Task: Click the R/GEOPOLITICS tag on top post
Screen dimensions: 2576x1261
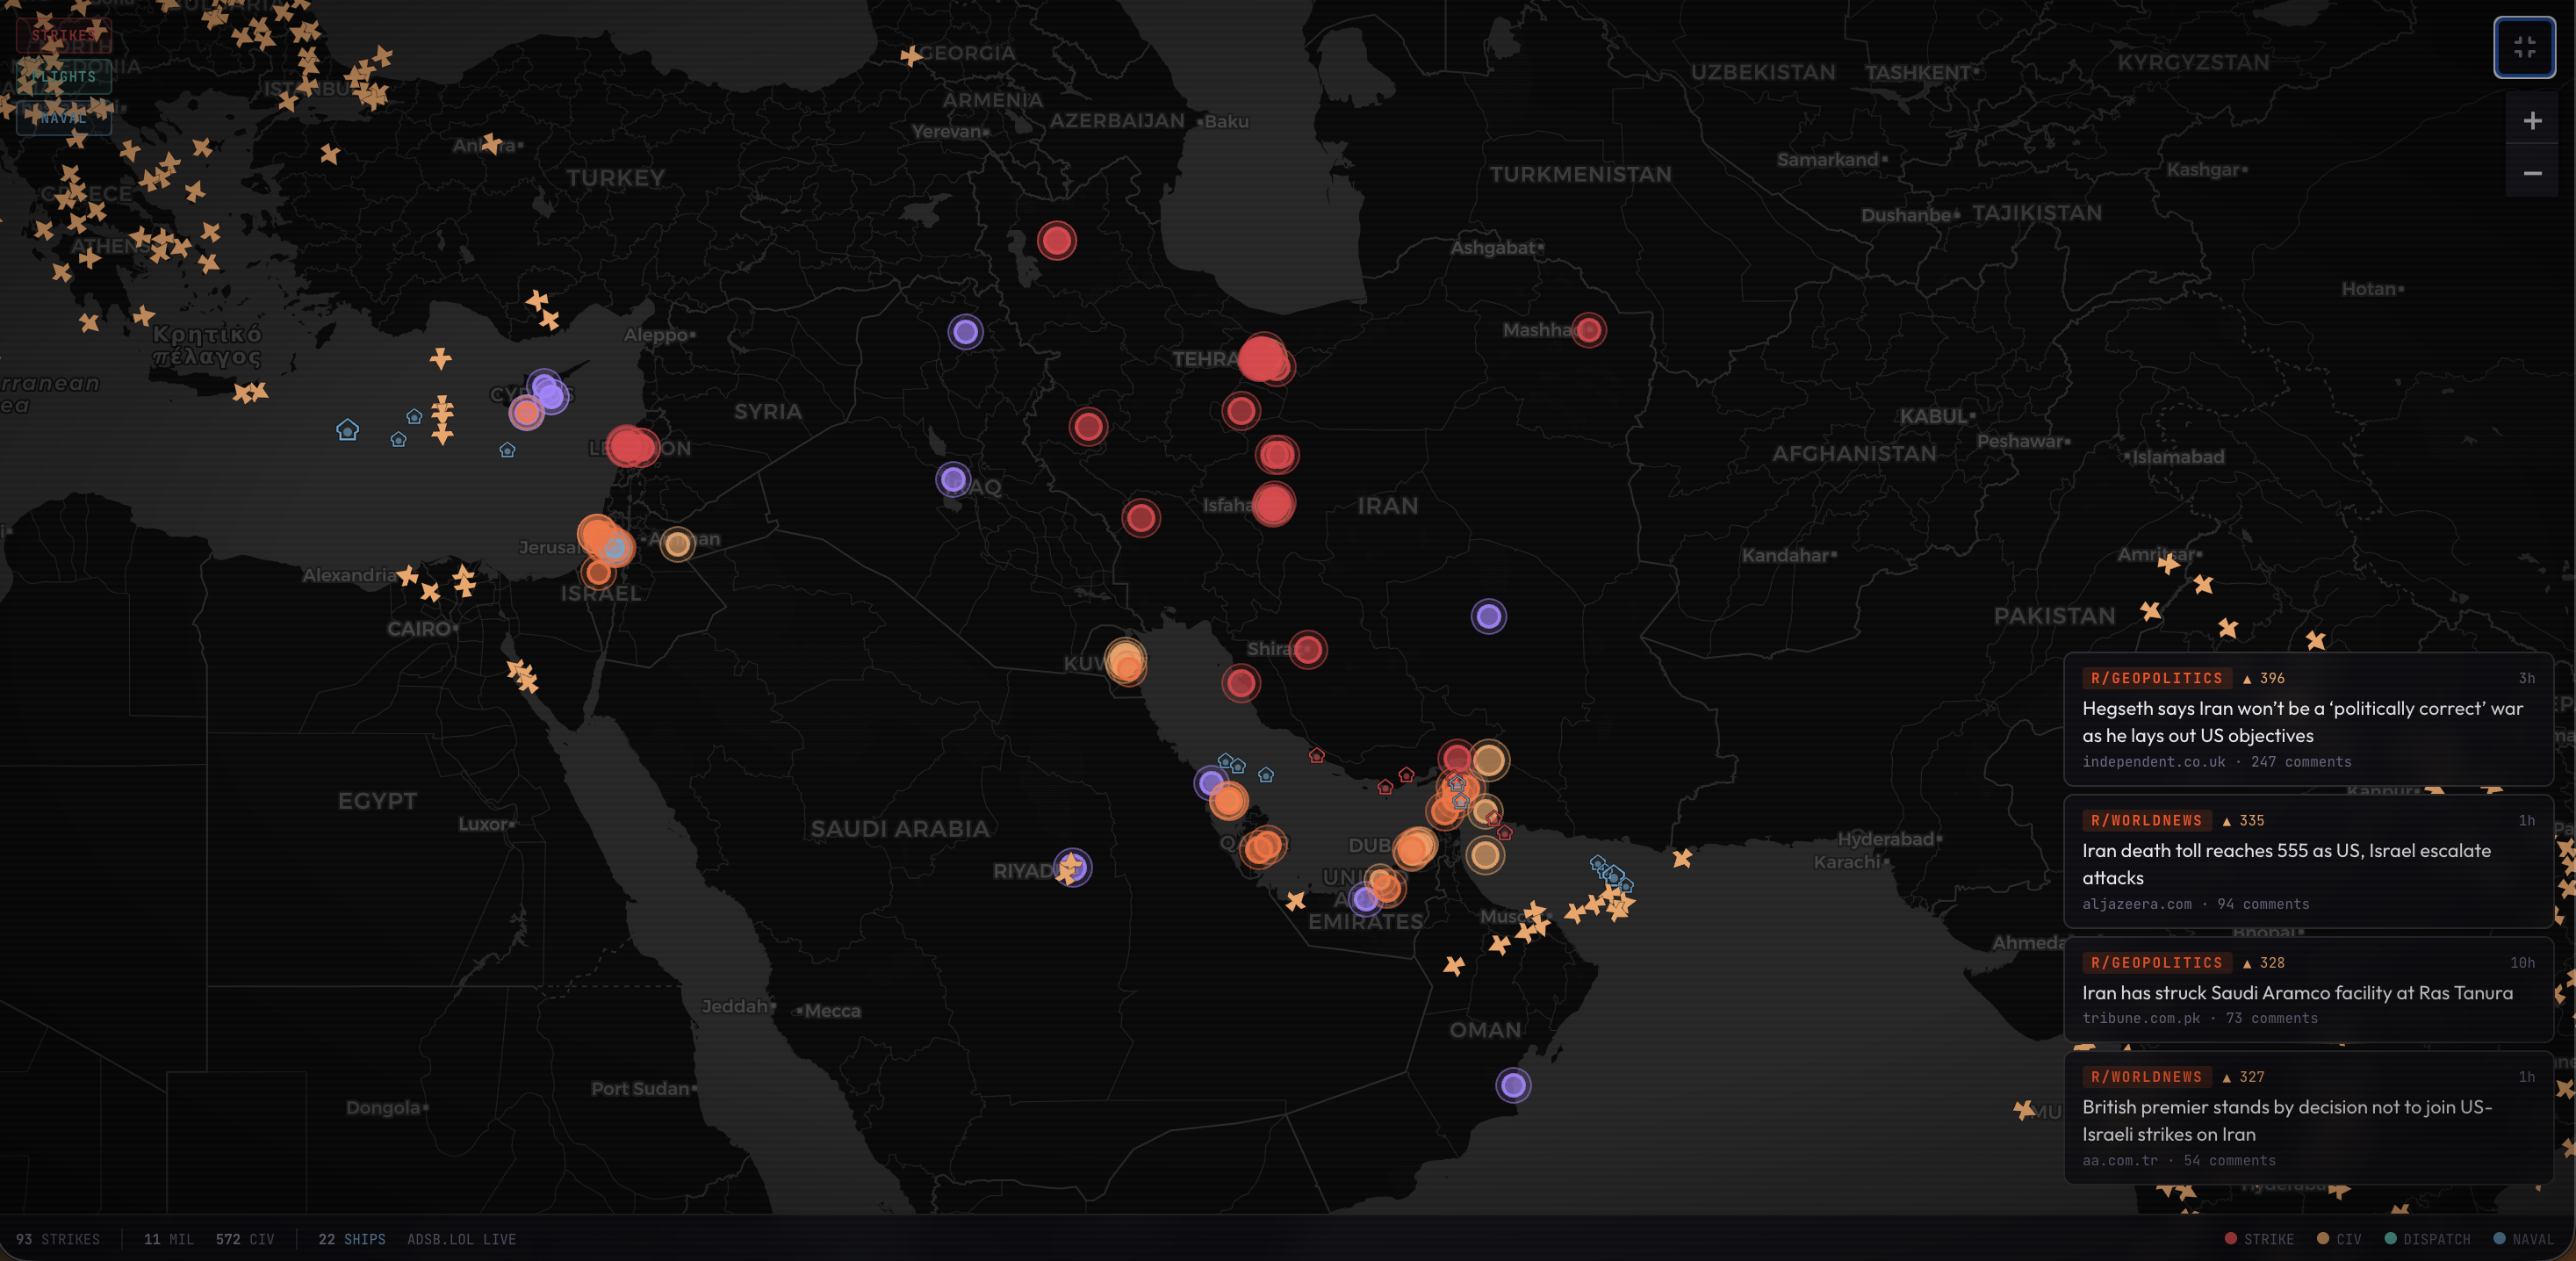Action: click(2156, 678)
